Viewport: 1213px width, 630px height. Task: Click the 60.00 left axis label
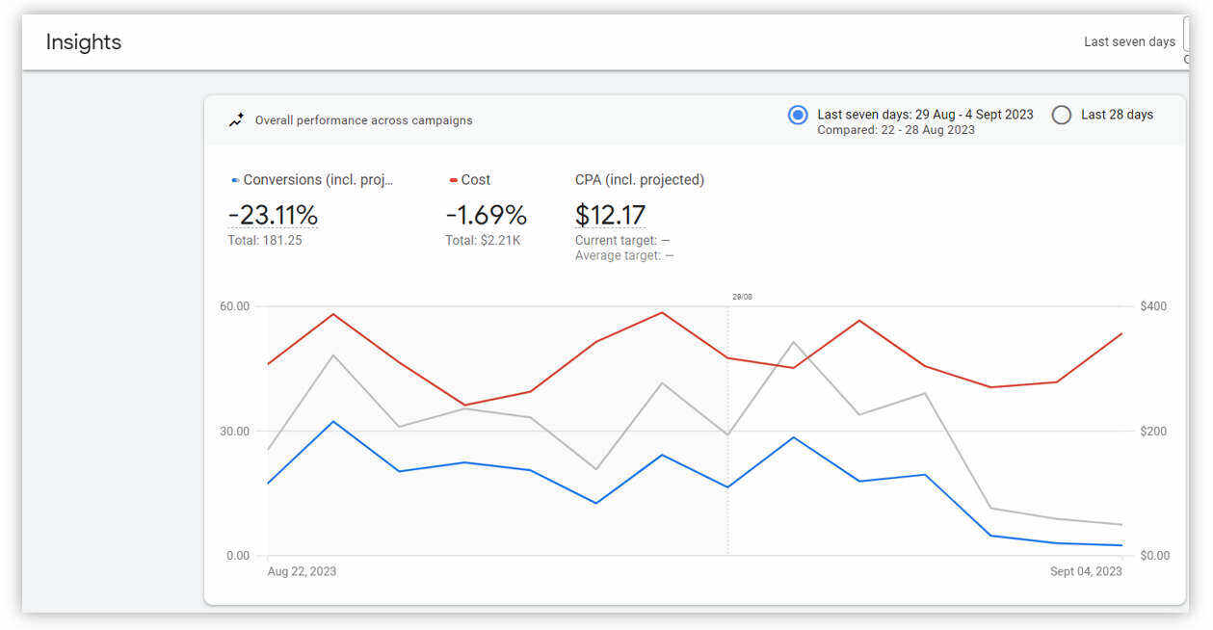(234, 306)
